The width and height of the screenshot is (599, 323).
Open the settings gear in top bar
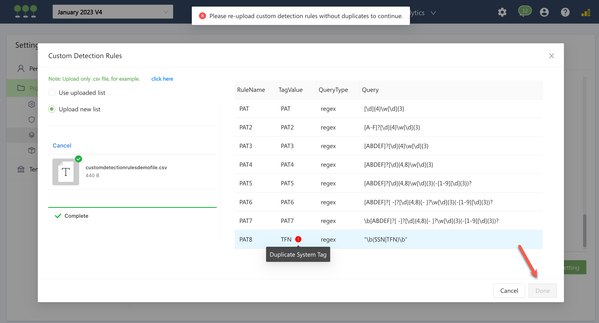coord(502,12)
